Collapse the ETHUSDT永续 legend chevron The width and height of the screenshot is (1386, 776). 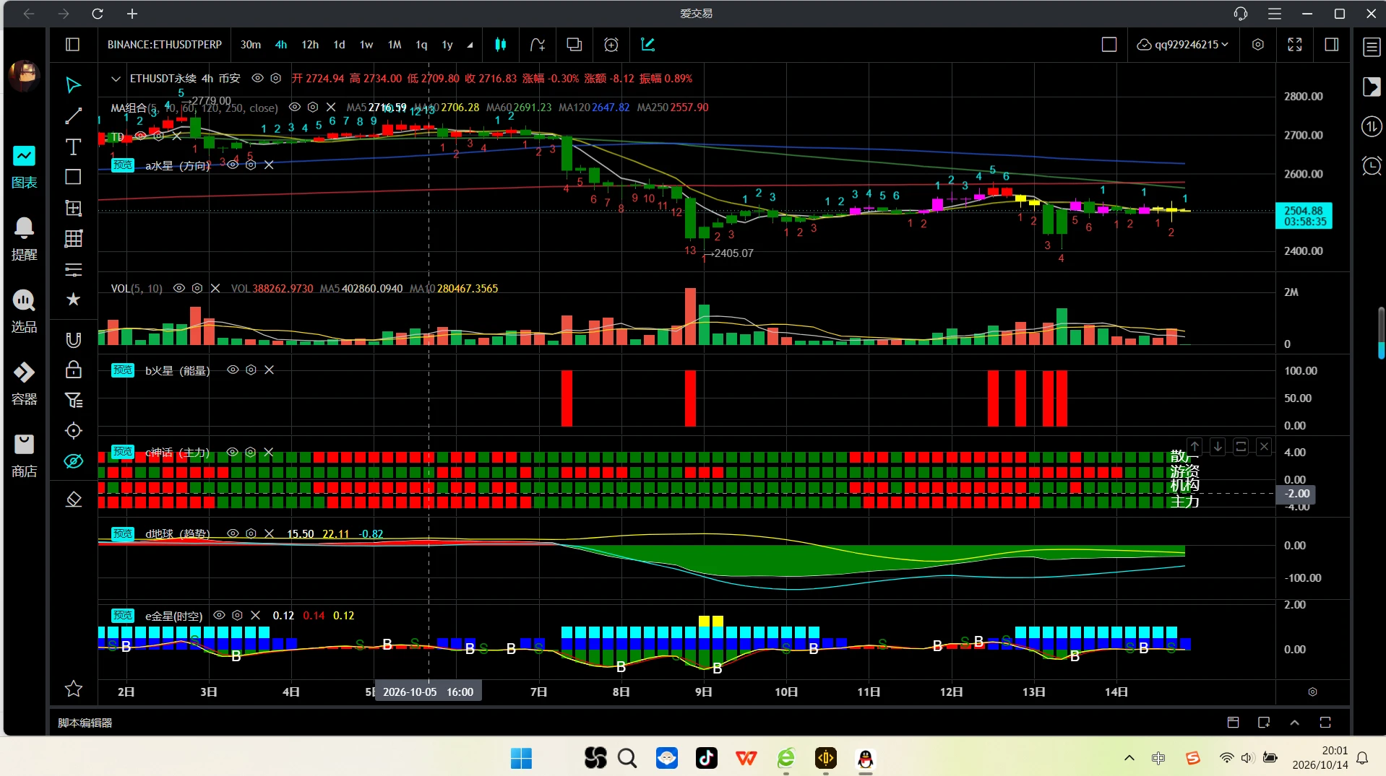(x=116, y=79)
